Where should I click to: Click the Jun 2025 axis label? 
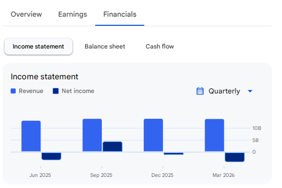[x=40, y=175]
